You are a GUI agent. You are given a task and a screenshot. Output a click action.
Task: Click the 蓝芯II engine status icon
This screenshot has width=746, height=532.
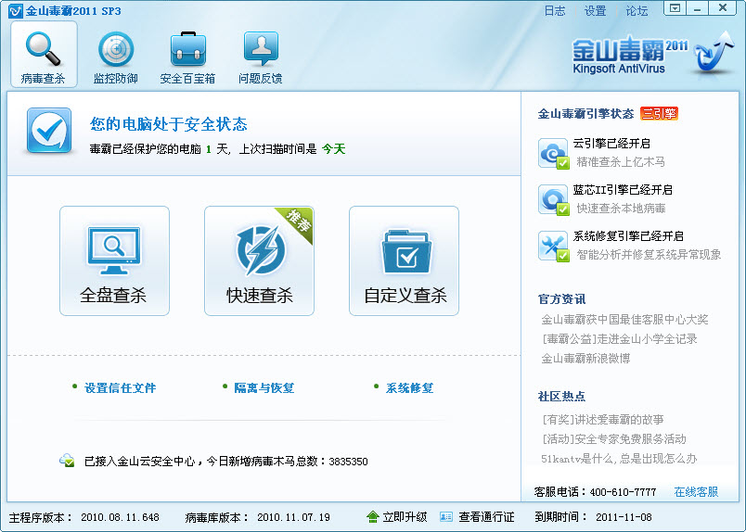point(553,199)
